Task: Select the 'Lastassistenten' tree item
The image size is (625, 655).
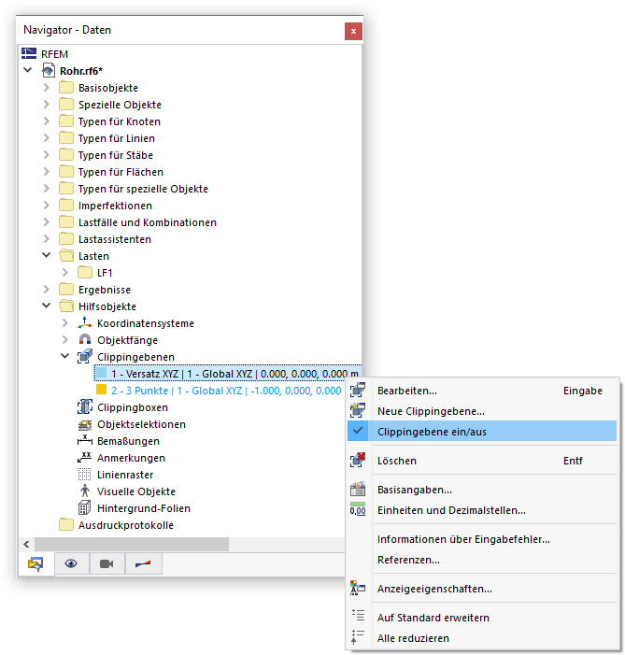Action: tap(115, 239)
